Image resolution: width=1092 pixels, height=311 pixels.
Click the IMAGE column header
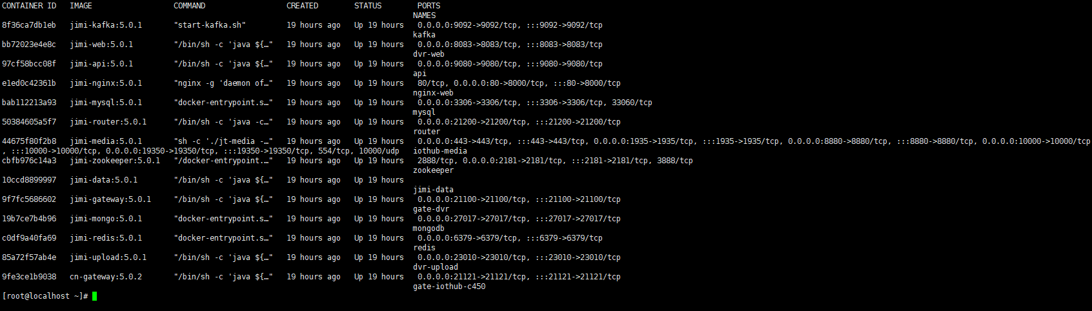[81, 6]
